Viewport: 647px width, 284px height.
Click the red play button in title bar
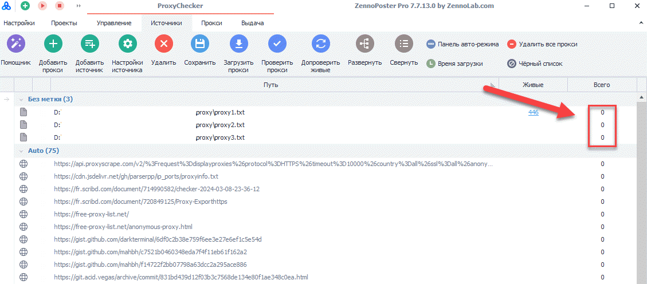pyautogui.click(x=42, y=6)
